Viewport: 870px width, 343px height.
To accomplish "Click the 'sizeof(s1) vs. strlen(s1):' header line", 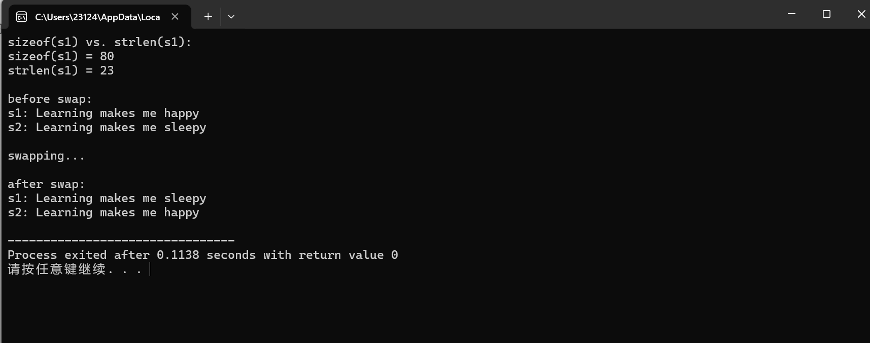I will click(x=100, y=42).
